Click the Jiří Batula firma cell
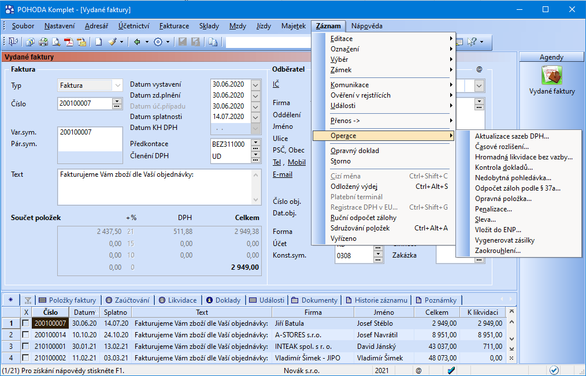 tap(313, 323)
